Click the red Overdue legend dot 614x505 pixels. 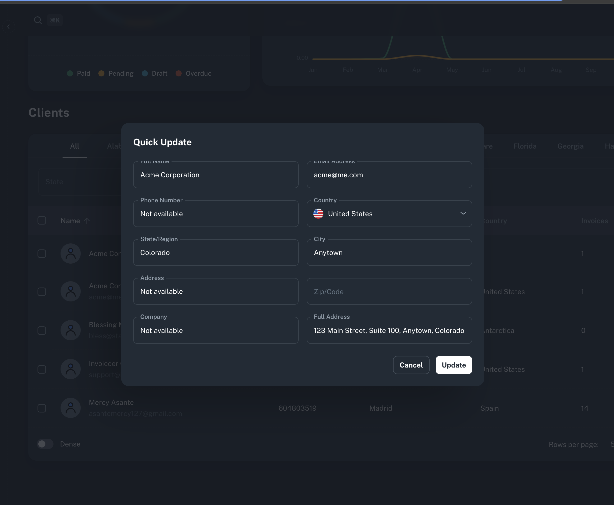(179, 73)
